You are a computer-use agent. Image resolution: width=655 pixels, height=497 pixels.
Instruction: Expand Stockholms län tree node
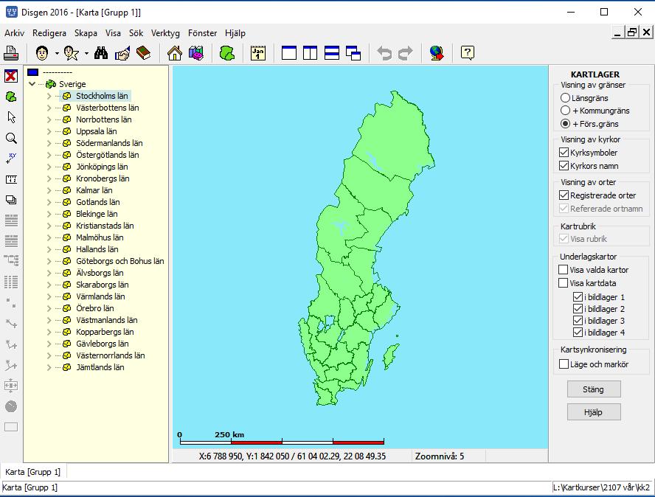49,96
